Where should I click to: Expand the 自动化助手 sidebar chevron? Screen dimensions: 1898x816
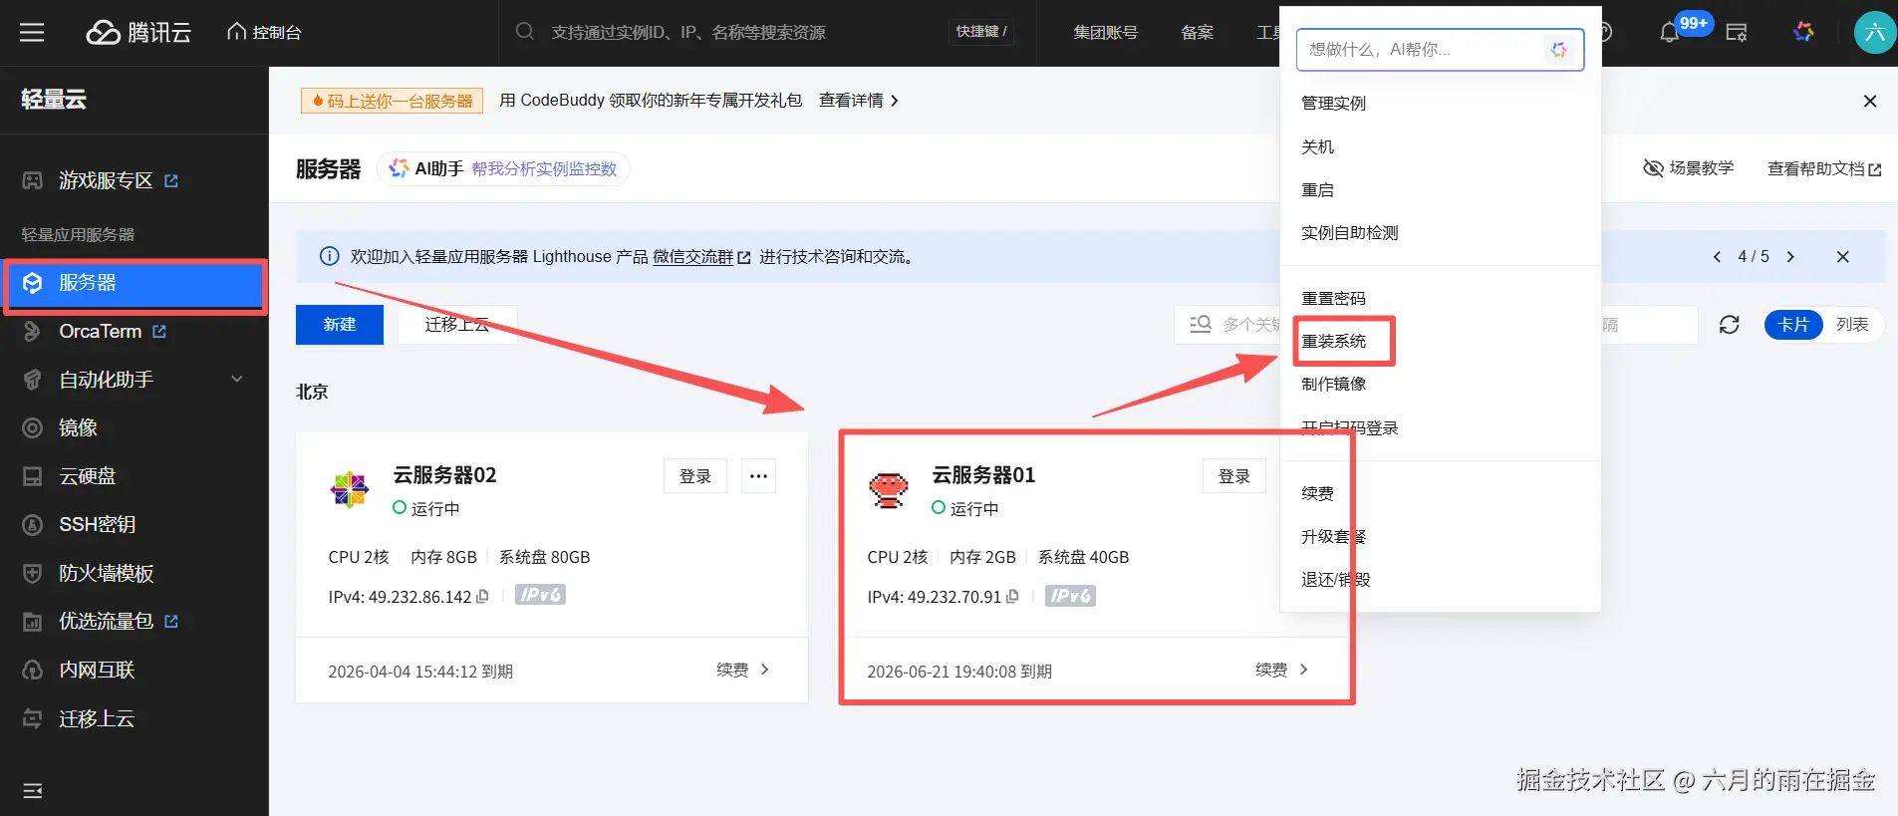pos(237,379)
